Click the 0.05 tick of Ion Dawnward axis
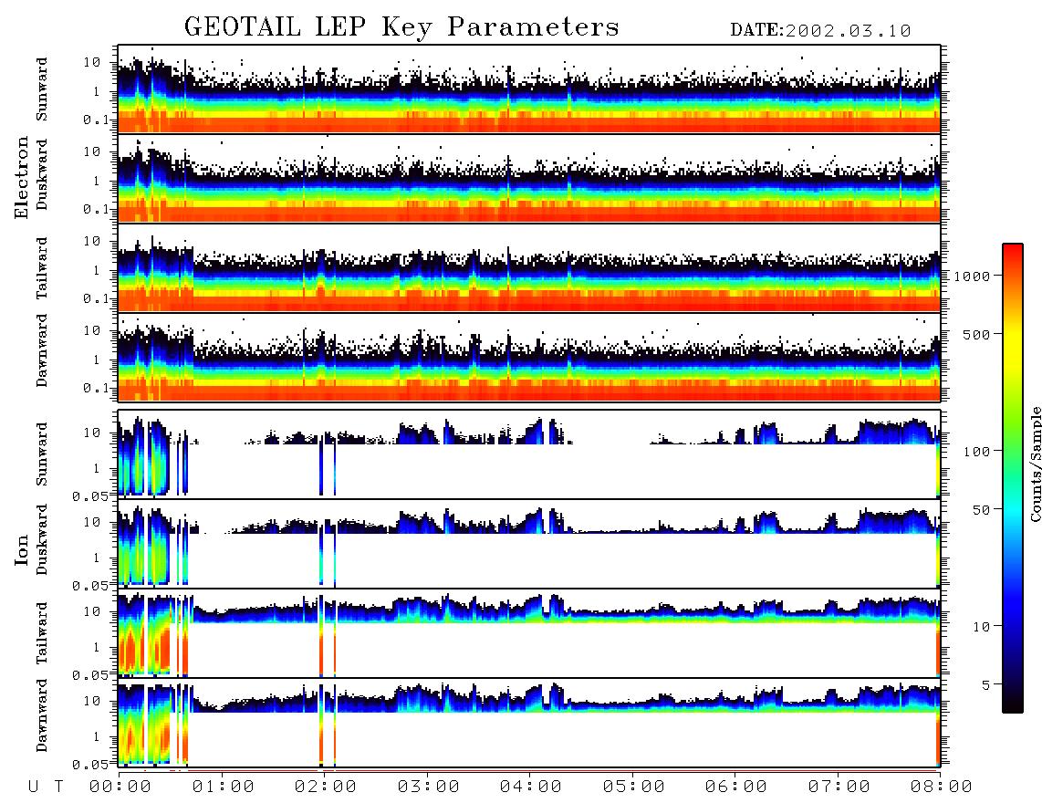 (89, 765)
